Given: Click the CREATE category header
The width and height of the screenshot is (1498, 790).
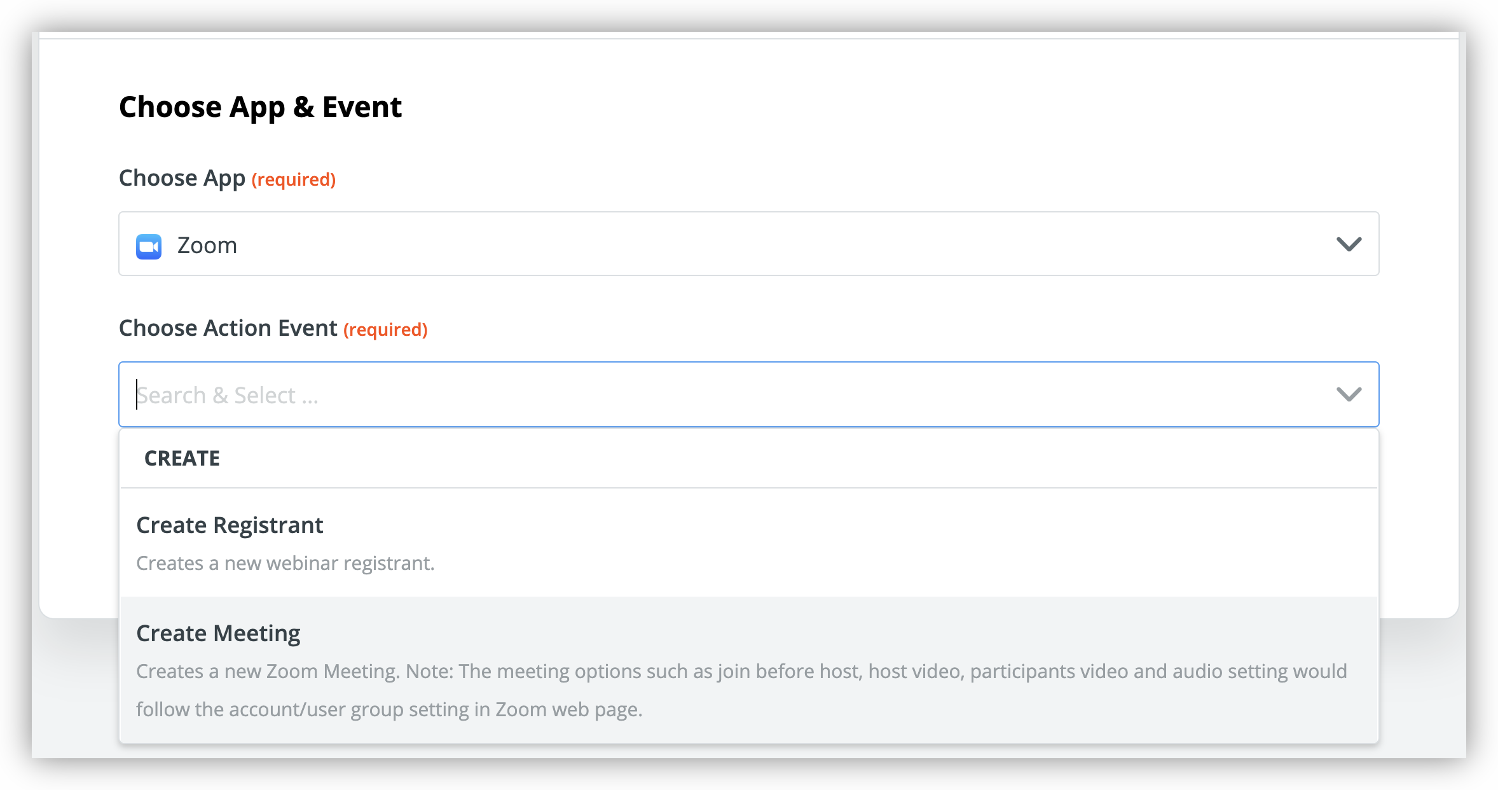Looking at the screenshot, I should tap(183, 457).
